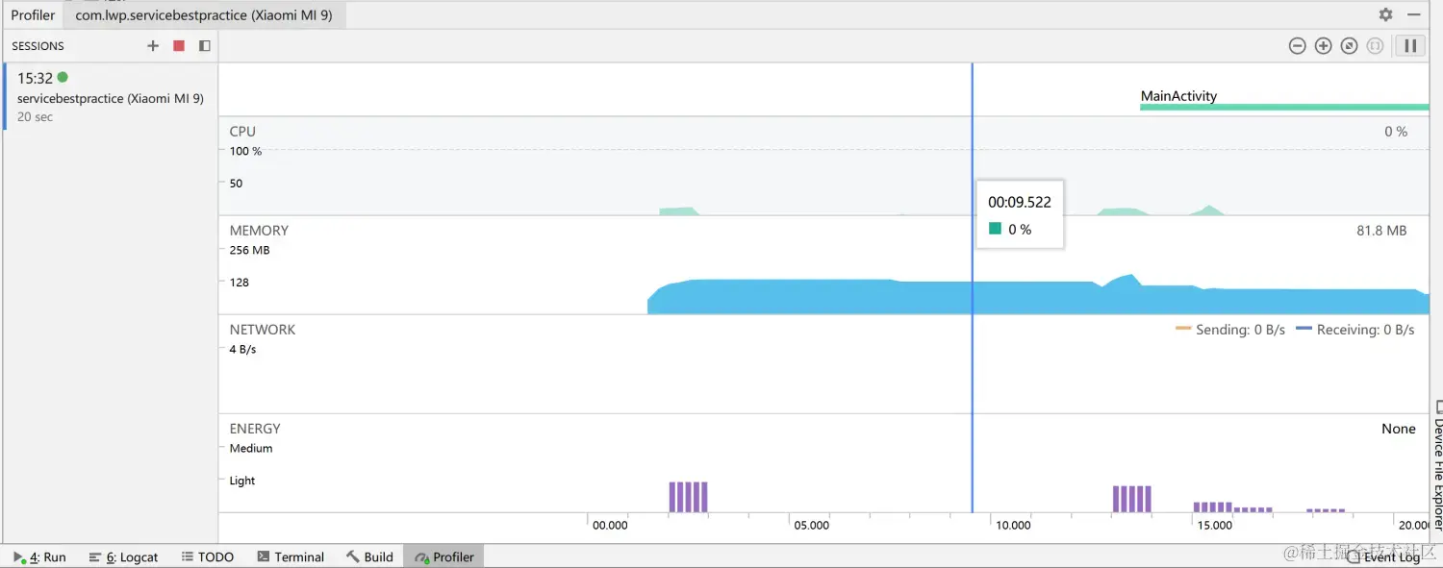Screen dimensions: 1443x568
Task: Zoom out the profiler timeline
Action: [1298, 46]
